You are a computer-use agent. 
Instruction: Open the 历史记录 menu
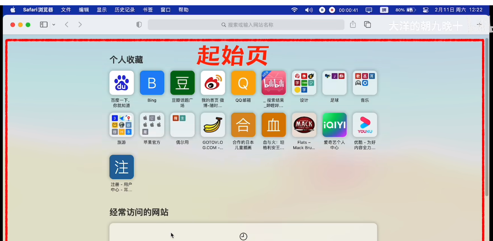tap(125, 10)
